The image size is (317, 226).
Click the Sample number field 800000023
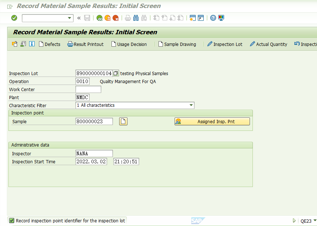[94, 121]
